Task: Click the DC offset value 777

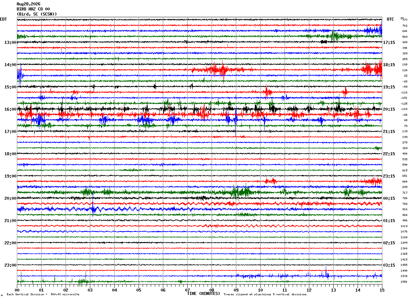Action: coord(405,20)
